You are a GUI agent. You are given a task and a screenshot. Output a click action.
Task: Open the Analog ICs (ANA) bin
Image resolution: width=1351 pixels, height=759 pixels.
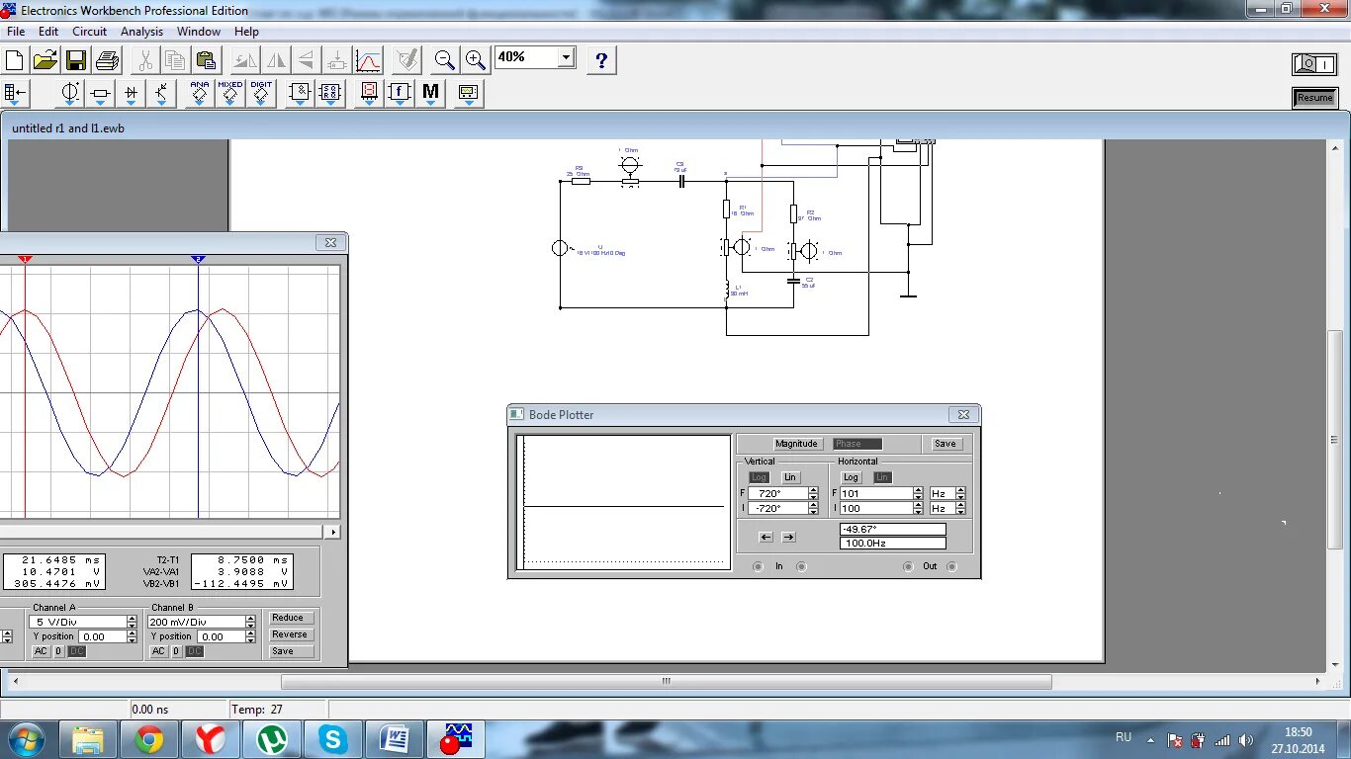point(200,94)
